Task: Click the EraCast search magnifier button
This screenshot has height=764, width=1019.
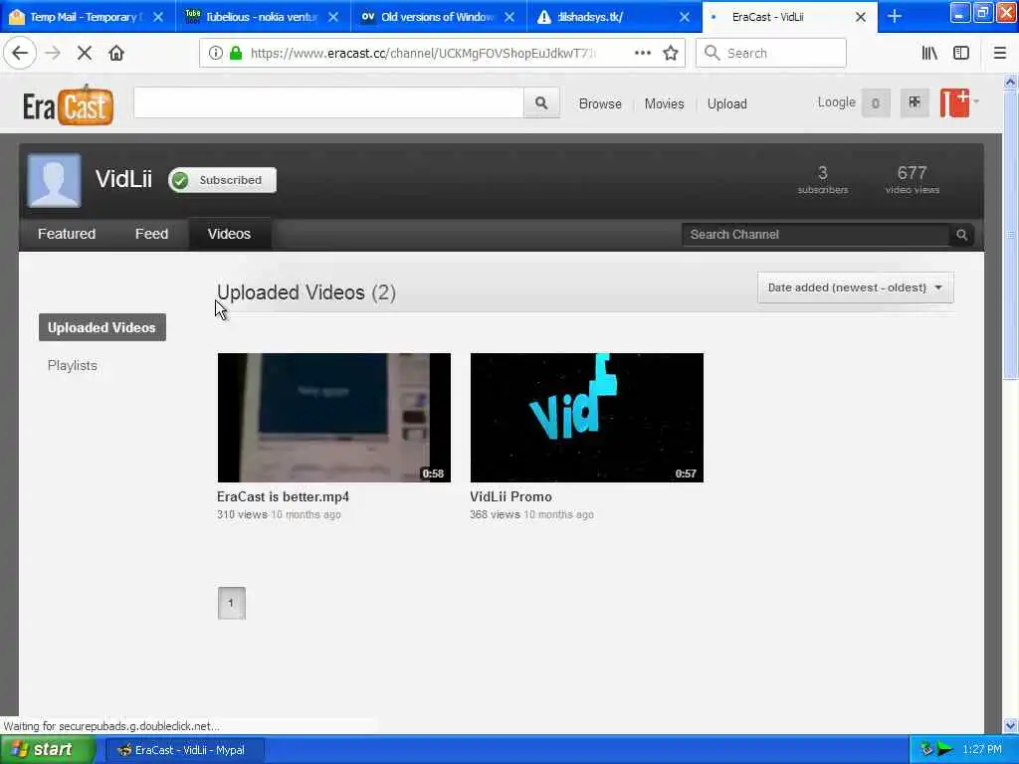Action: coord(541,102)
